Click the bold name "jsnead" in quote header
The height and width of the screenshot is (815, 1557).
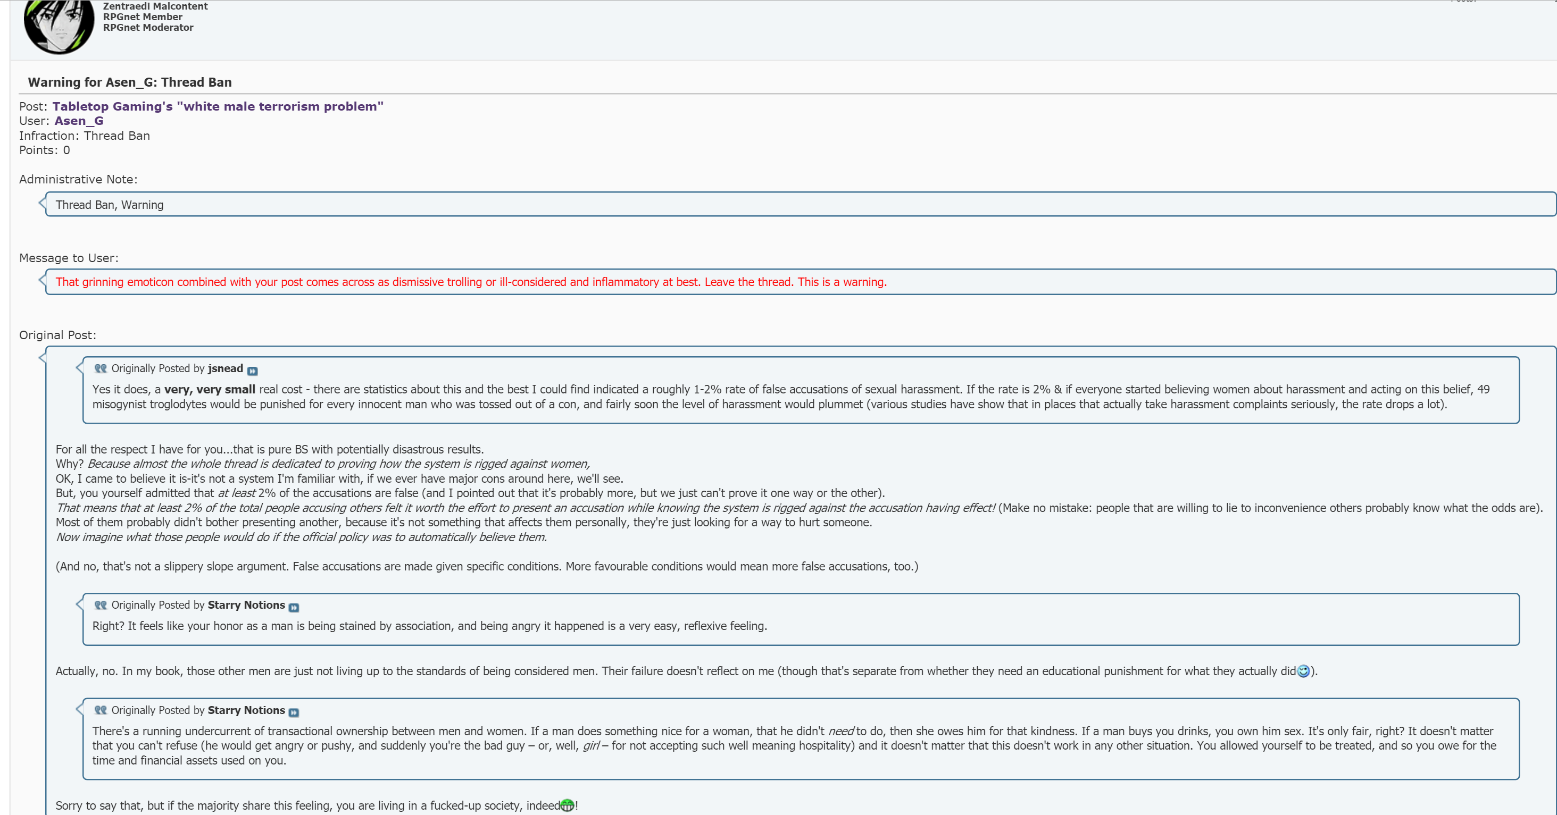point(226,368)
